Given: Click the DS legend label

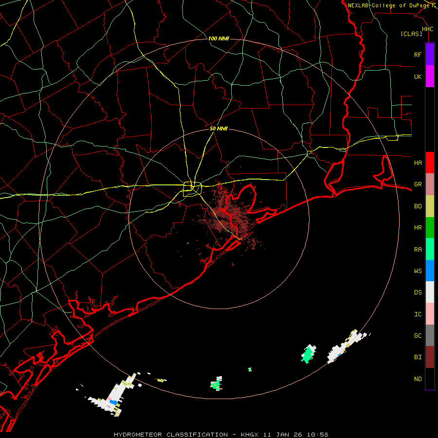Looking at the screenshot, I should (x=418, y=292).
